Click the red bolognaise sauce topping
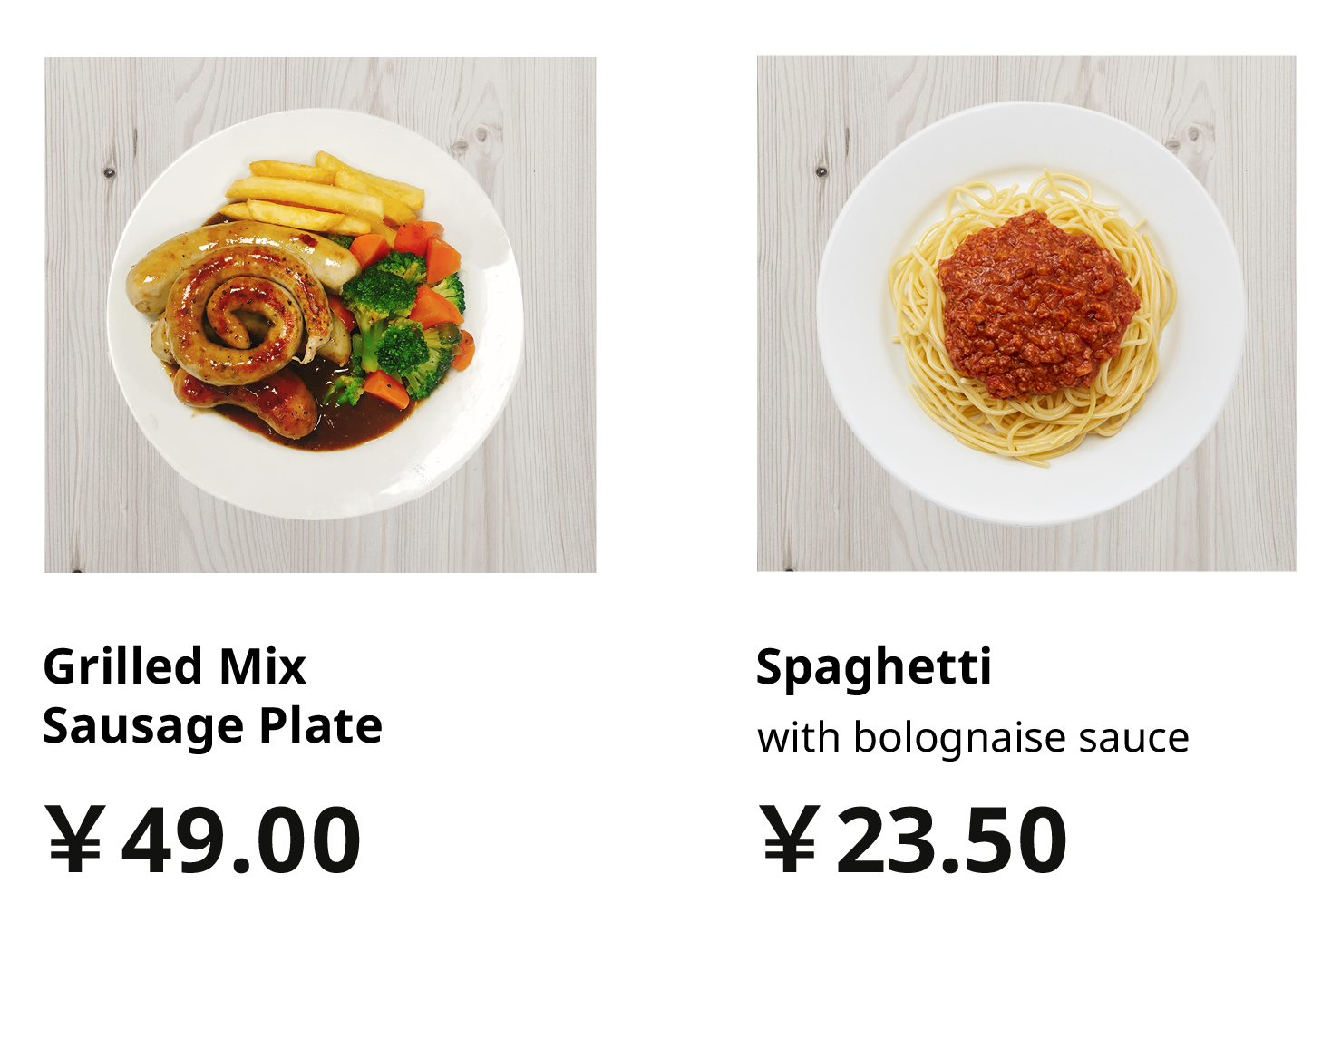The height and width of the screenshot is (1058, 1341). (1037, 304)
